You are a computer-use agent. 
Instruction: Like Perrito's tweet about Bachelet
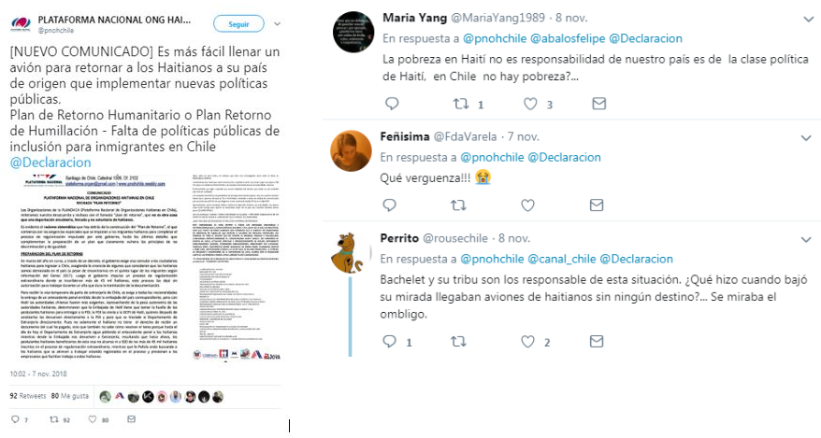527,341
